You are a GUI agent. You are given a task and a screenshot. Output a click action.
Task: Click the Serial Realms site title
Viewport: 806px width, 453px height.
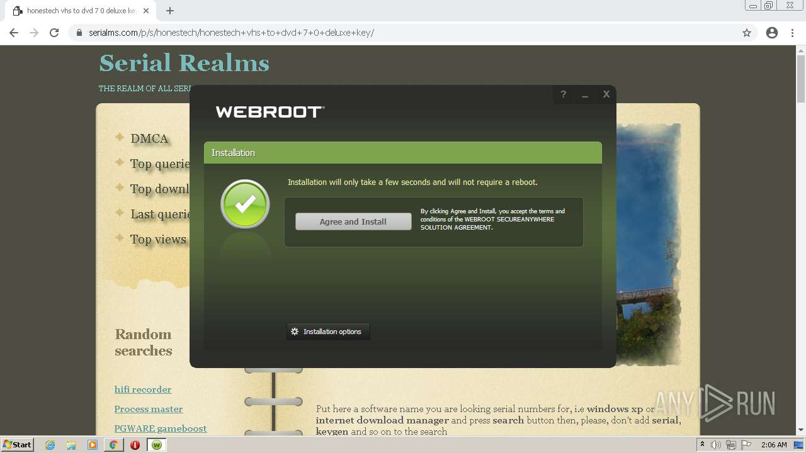click(184, 63)
